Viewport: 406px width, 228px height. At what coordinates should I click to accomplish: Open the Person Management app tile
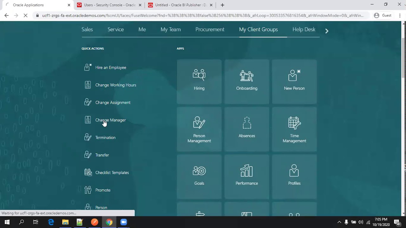point(199,129)
